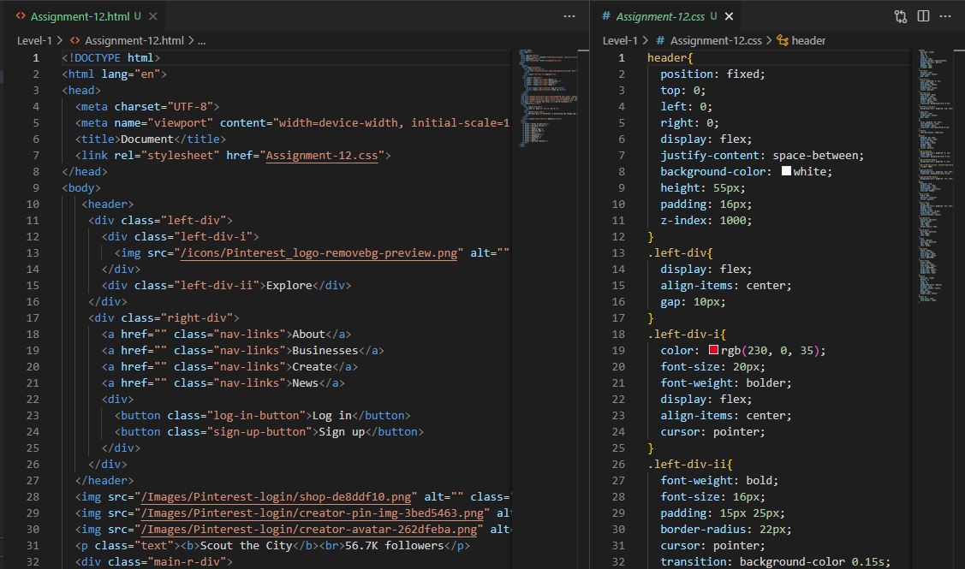Select the Assignment-12.css tab

(x=659, y=16)
